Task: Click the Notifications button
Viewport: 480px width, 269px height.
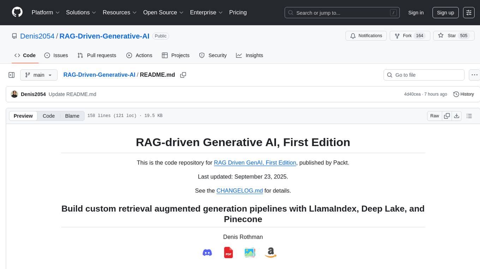Action: [x=366, y=36]
